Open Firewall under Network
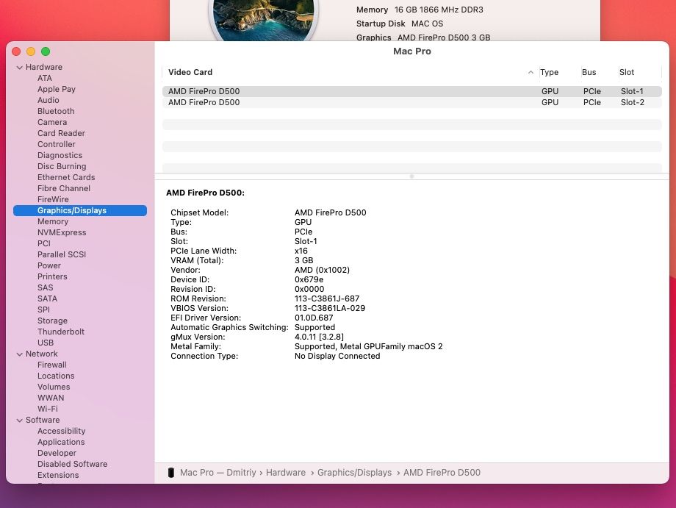This screenshot has height=508, width=676. tap(51, 365)
